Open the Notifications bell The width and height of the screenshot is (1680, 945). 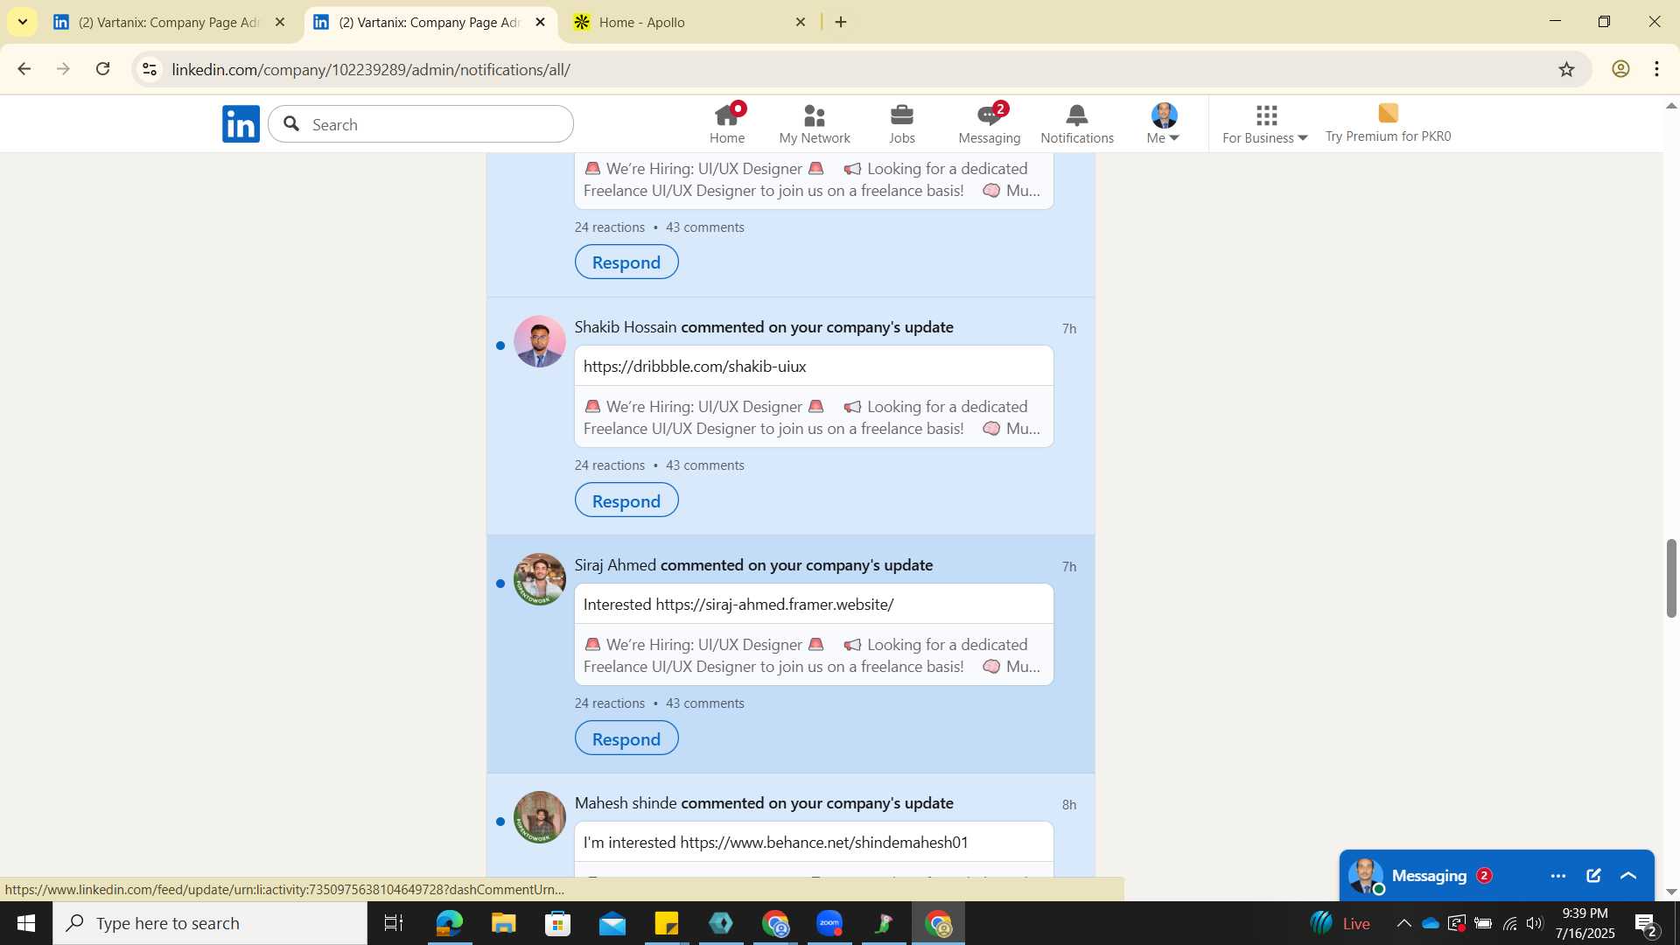click(x=1077, y=123)
